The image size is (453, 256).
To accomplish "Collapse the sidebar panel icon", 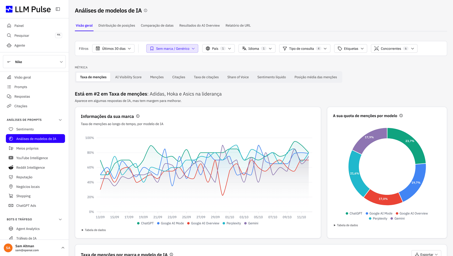I will coord(58,9).
